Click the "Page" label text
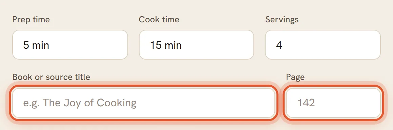This screenshot has width=393, height=130. tap(295, 77)
